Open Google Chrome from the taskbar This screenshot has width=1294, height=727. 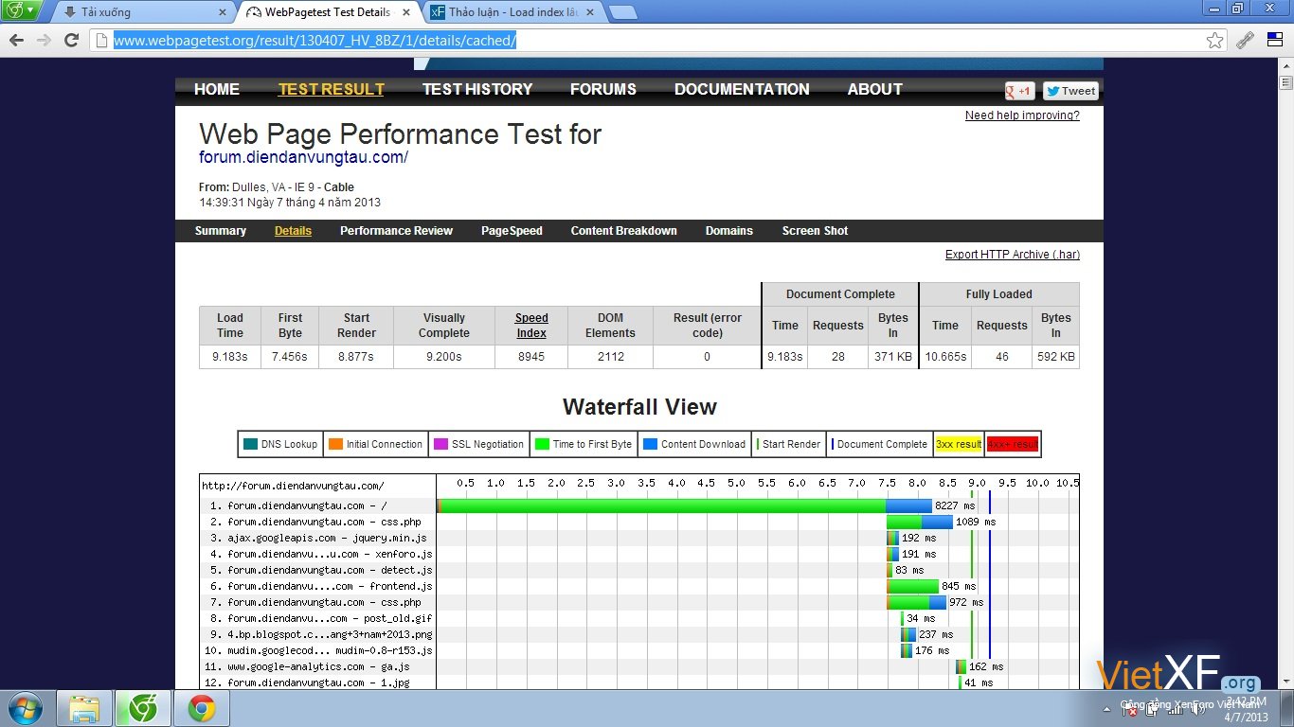tap(201, 708)
